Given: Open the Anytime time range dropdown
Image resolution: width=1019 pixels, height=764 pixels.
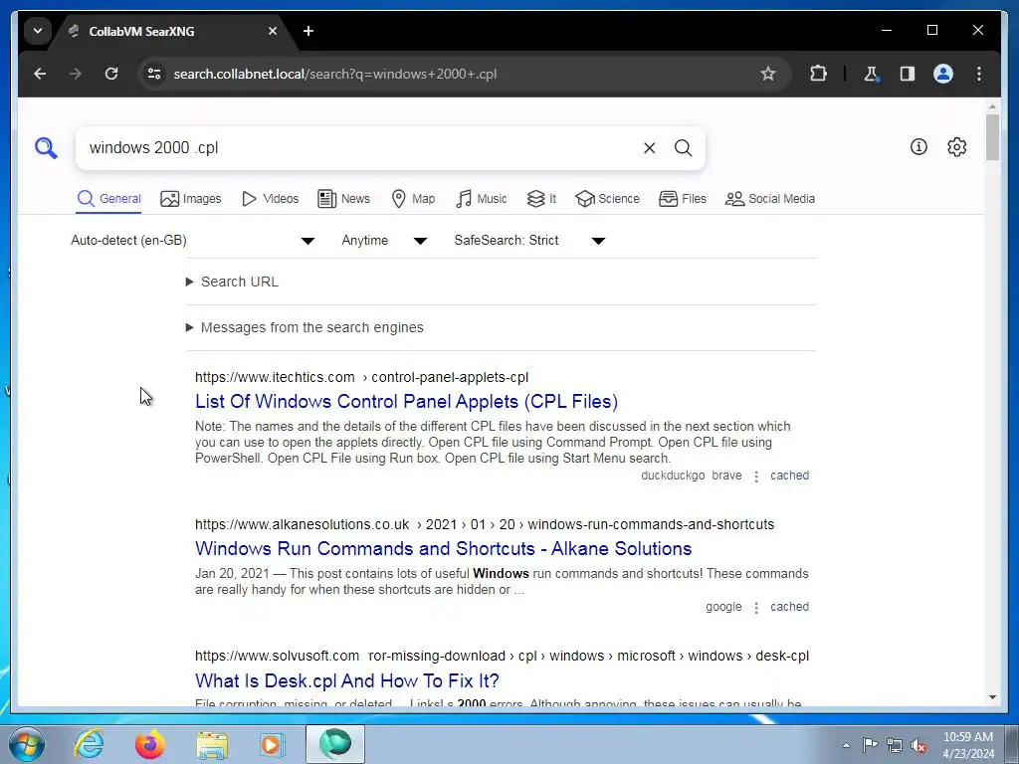Looking at the screenshot, I should 384,241.
